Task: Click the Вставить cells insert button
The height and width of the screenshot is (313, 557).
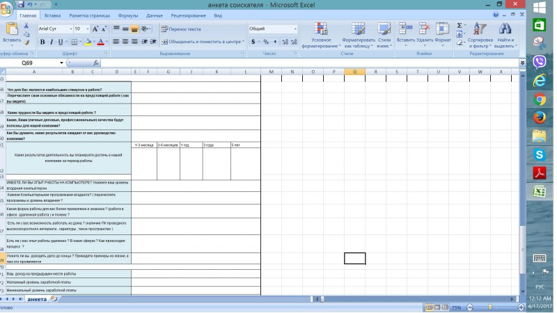Action: click(406, 35)
